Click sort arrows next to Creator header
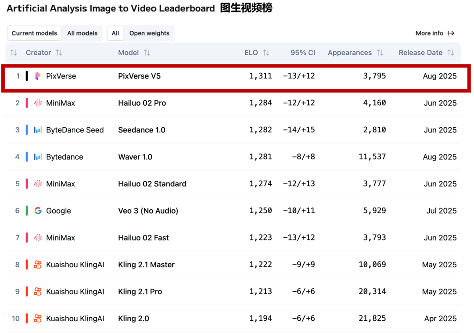This screenshot has height=333, width=474. [59, 53]
